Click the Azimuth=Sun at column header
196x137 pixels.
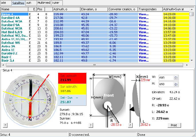pyautogui.click(x=176, y=9)
